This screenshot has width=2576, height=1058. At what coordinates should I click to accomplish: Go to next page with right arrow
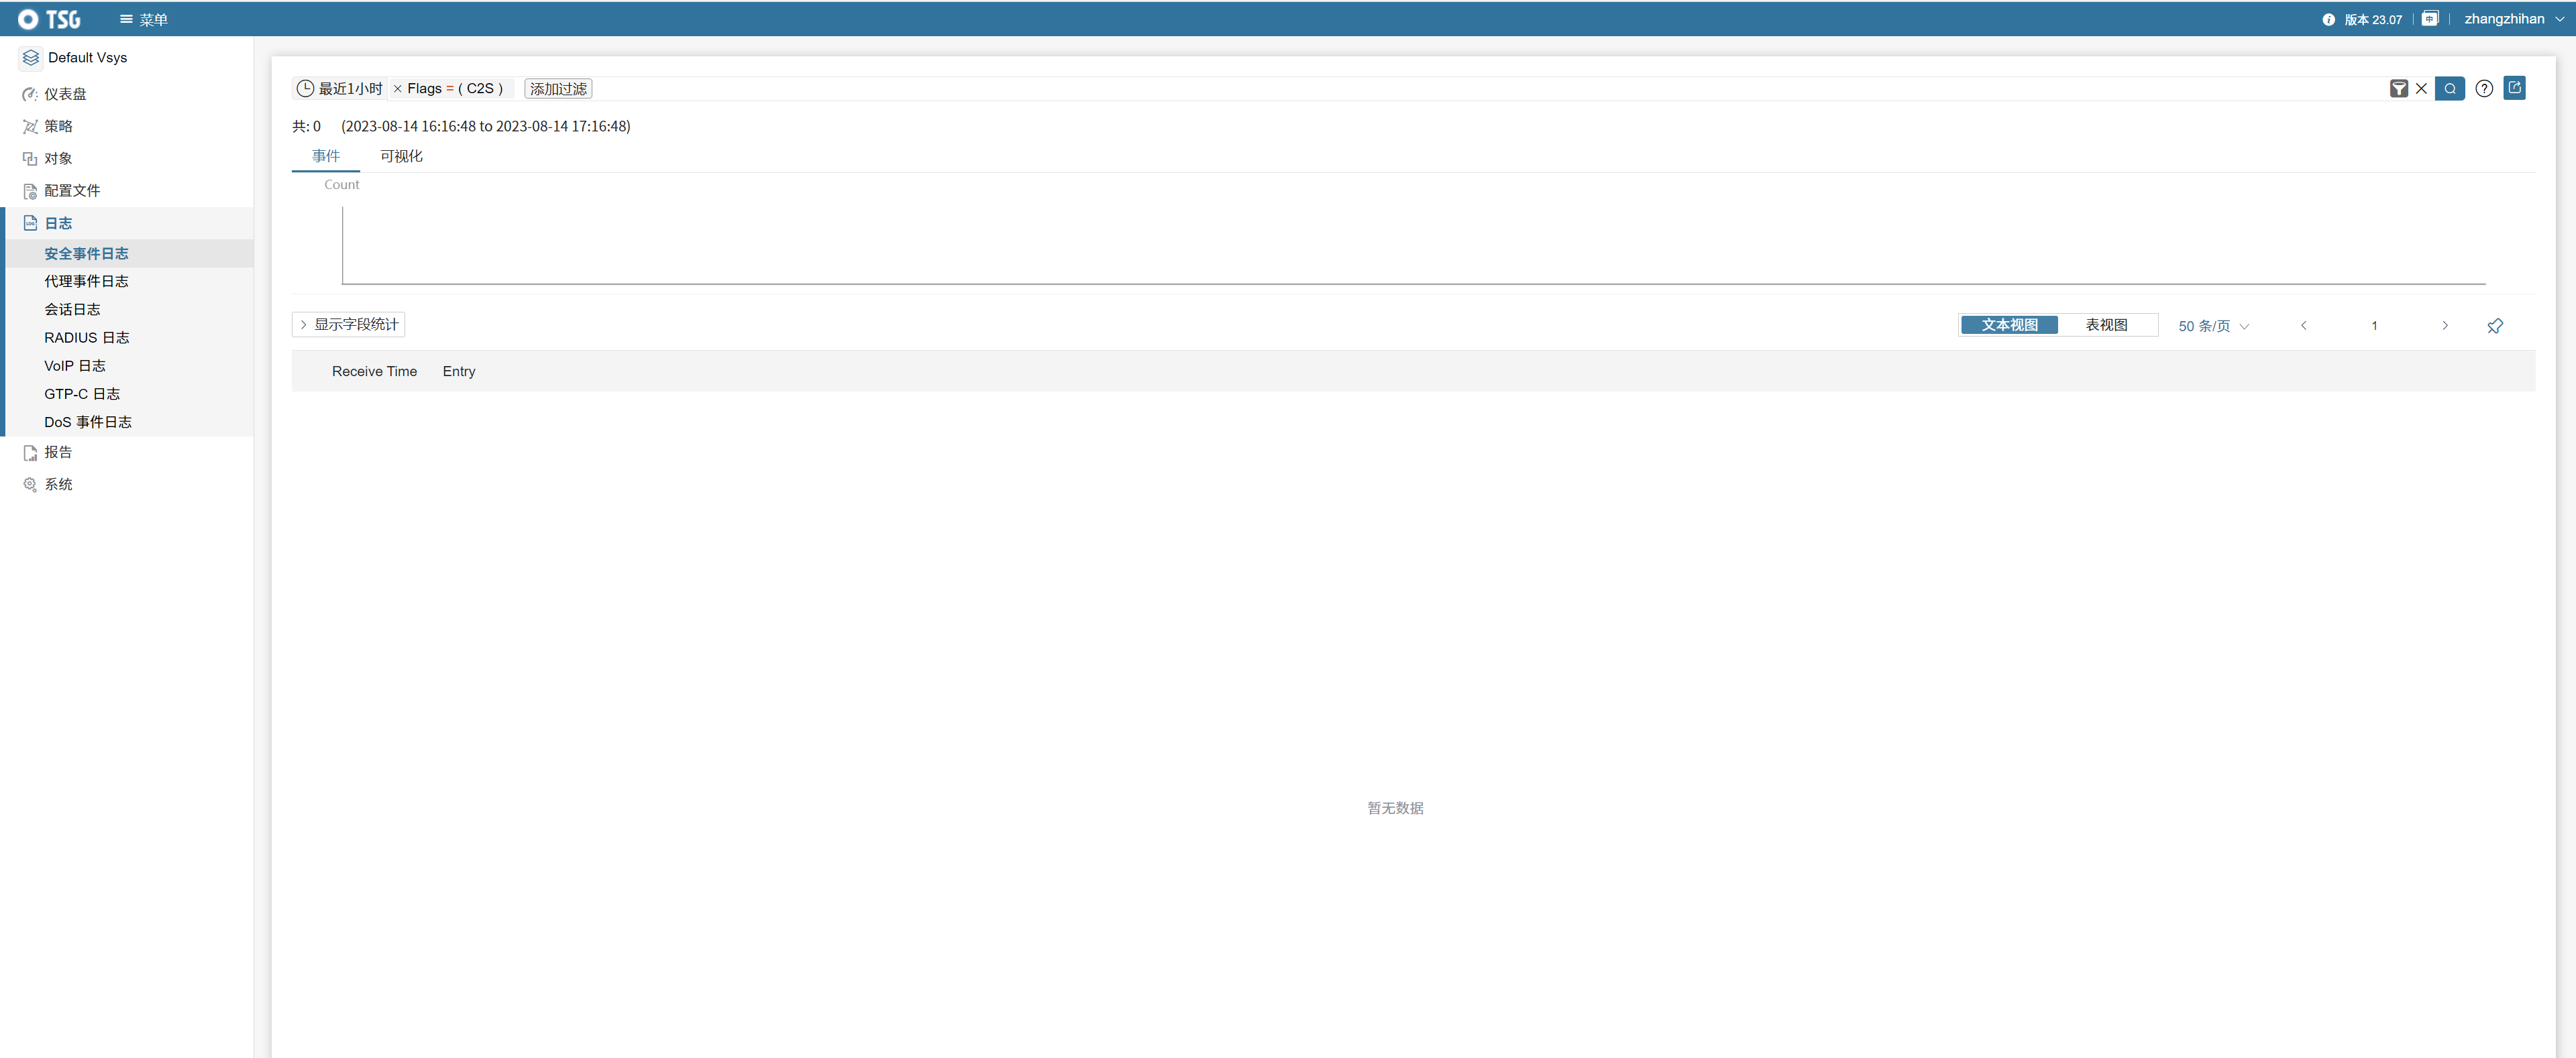pyautogui.click(x=2444, y=325)
